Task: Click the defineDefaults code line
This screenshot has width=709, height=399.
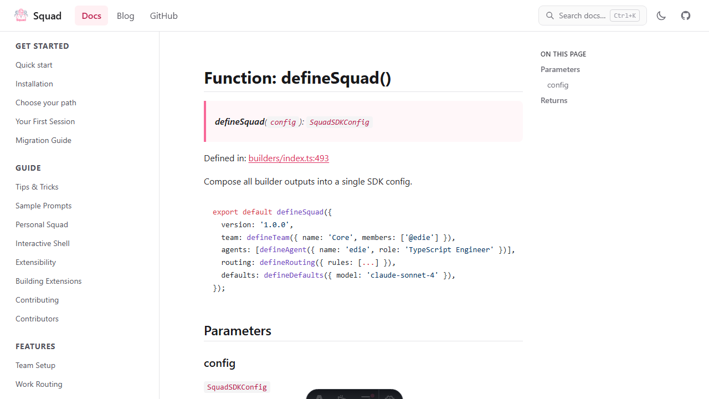Action: pos(338,275)
